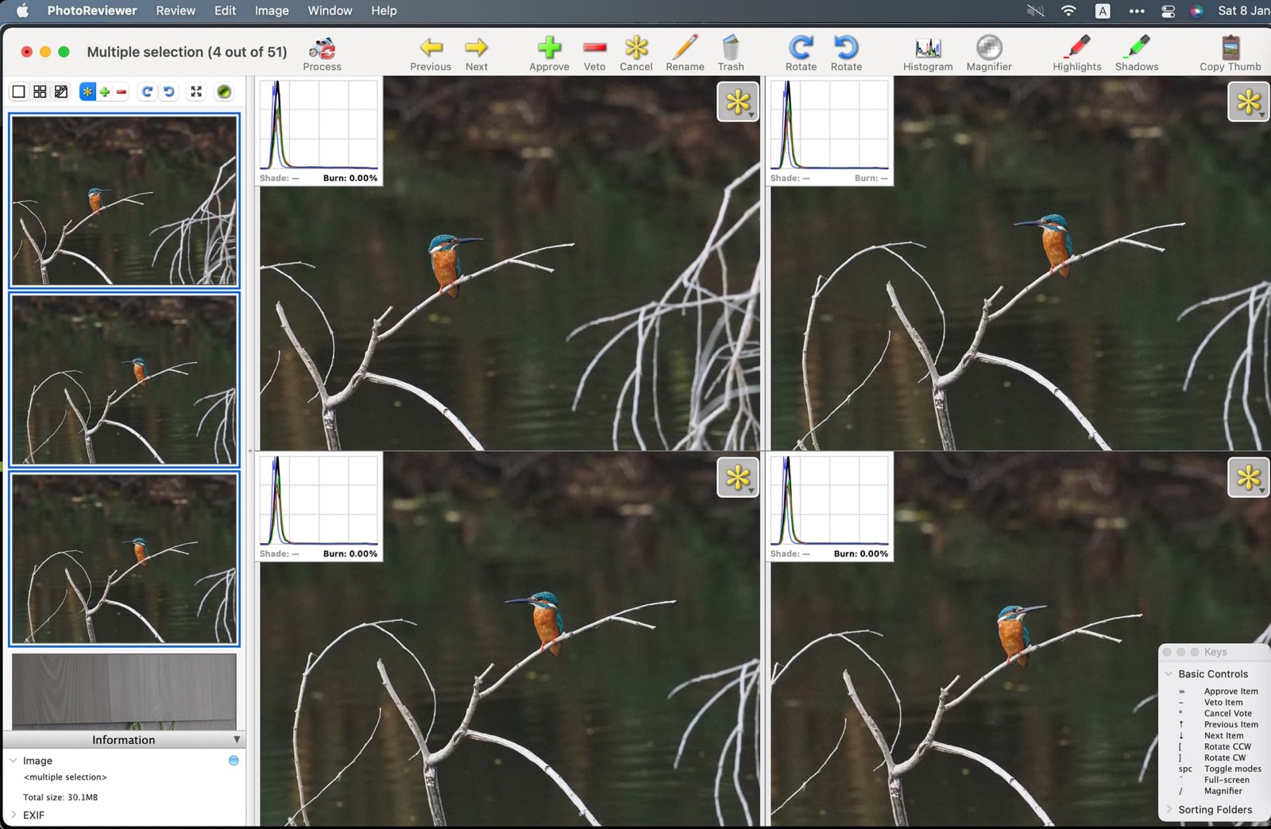This screenshot has width=1271, height=829.
Task: Select the first kingfisher thumbnail in sidebar
Action: pos(124,200)
